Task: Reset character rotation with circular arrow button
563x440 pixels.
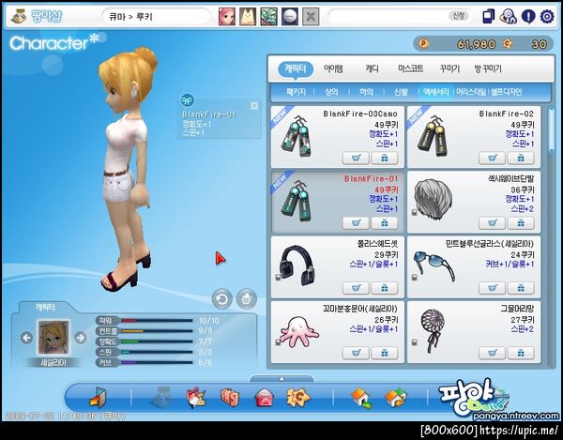Action: pos(221,298)
